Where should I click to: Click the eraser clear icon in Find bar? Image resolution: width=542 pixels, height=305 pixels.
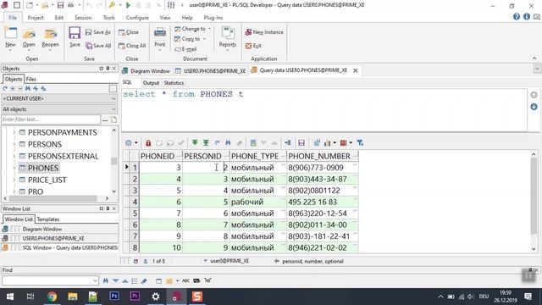(x=145, y=280)
